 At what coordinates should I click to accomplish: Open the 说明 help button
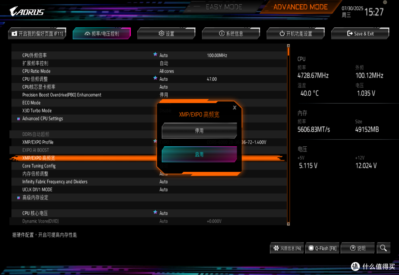click(358, 248)
